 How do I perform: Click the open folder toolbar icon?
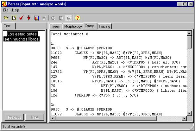[6, 18]
